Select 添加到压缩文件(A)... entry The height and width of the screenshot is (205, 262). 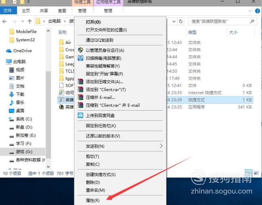[x=105, y=82]
